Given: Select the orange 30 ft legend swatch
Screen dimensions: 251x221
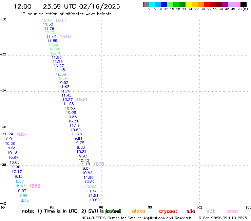Looking at the screenshot, I should [201, 4].
